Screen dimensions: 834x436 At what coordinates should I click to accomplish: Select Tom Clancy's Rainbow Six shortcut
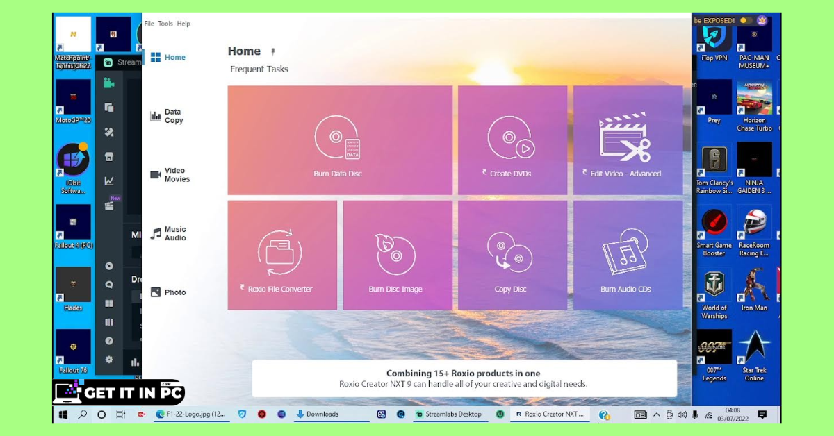click(714, 169)
